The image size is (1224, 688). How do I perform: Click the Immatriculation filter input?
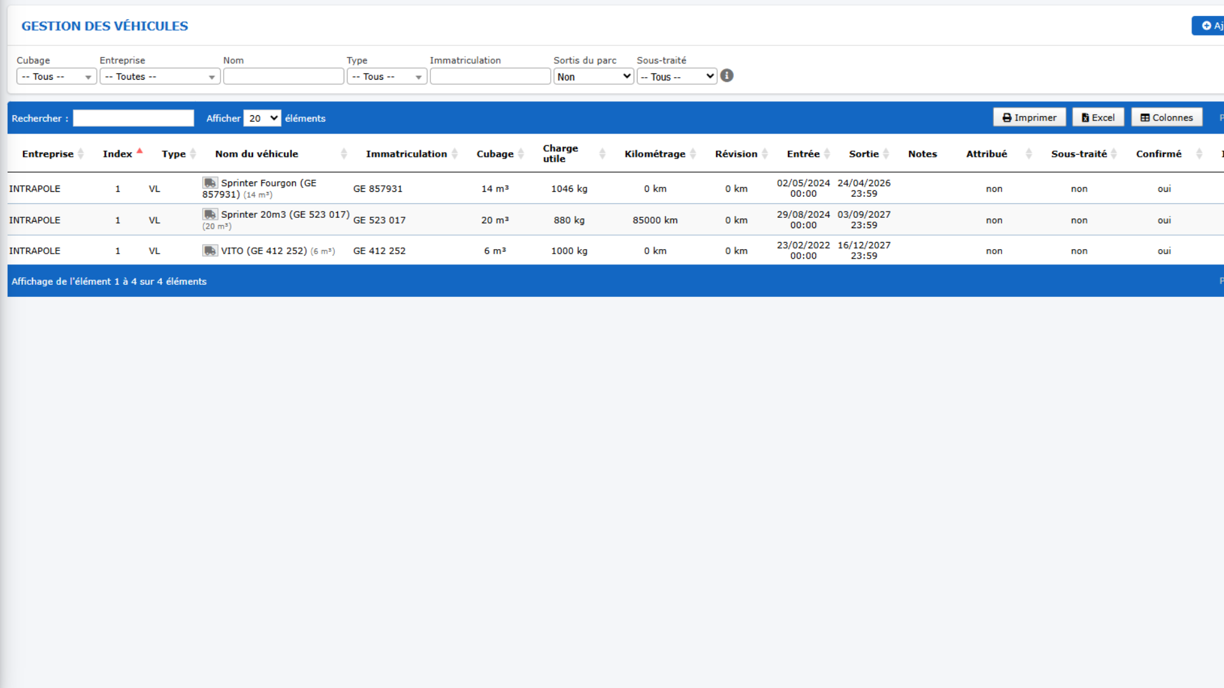[490, 76]
